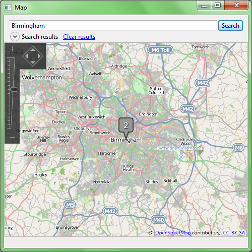This screenshot has height=252, width=252.
Task: Click the Bromsgrove label
Action: [67, 227]
